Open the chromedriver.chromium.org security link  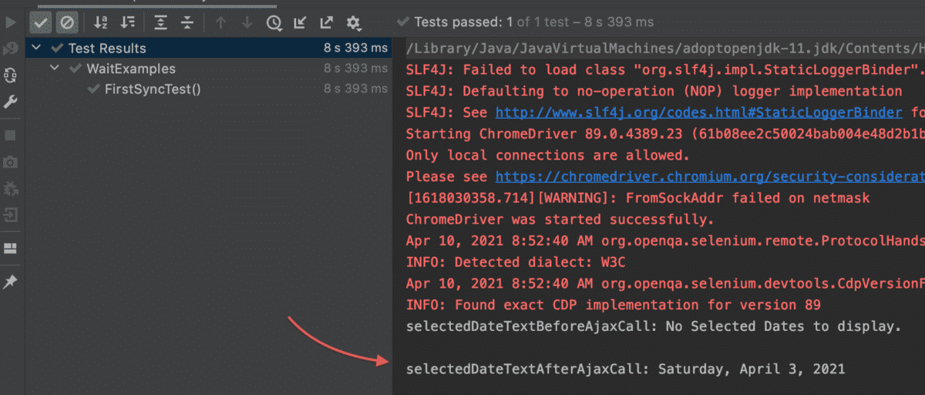tap(709, 177)
